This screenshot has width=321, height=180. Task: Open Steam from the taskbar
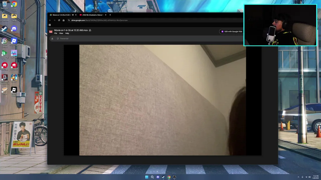(x=163, y=177)
